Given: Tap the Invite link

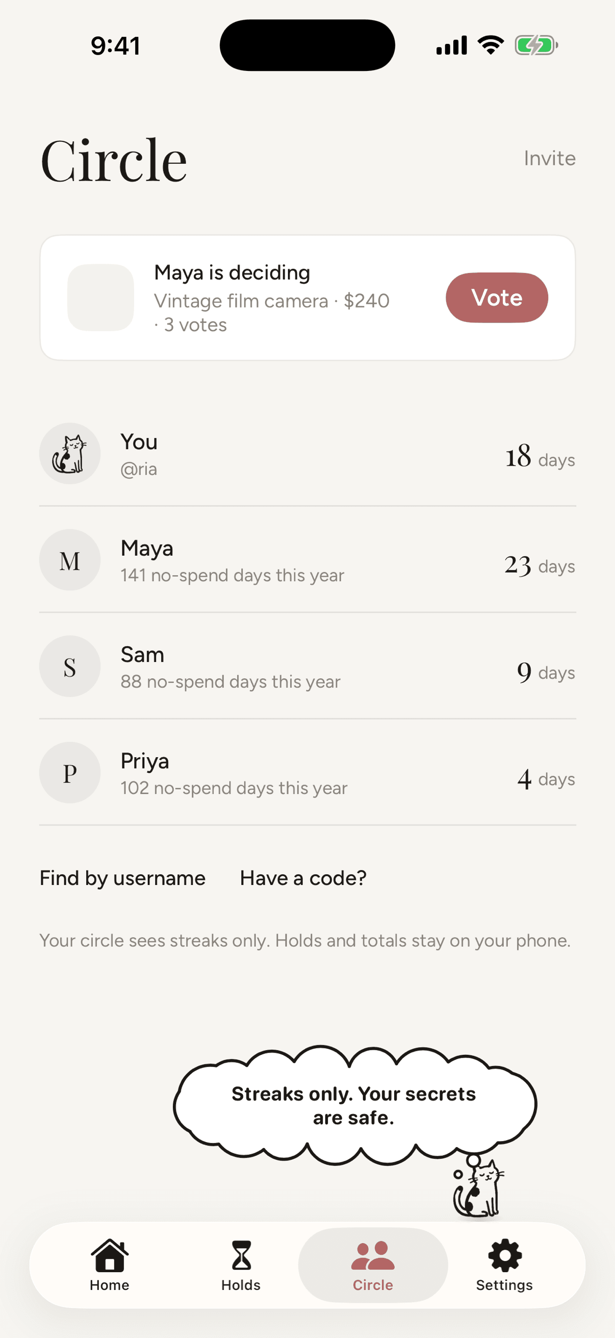Looking at the screenshot, I should coord(550,158).
